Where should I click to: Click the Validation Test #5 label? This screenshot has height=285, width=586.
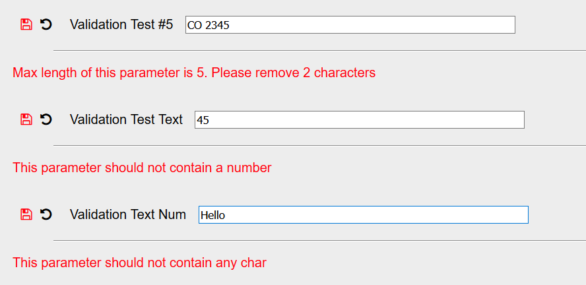coord(121,25)
